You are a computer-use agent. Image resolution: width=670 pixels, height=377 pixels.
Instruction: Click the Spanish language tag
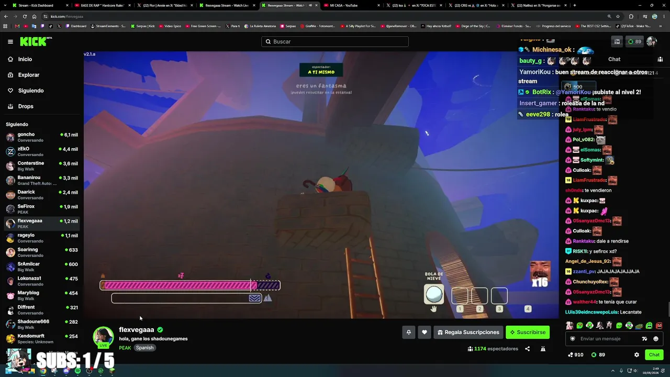[x=144, y=348]
